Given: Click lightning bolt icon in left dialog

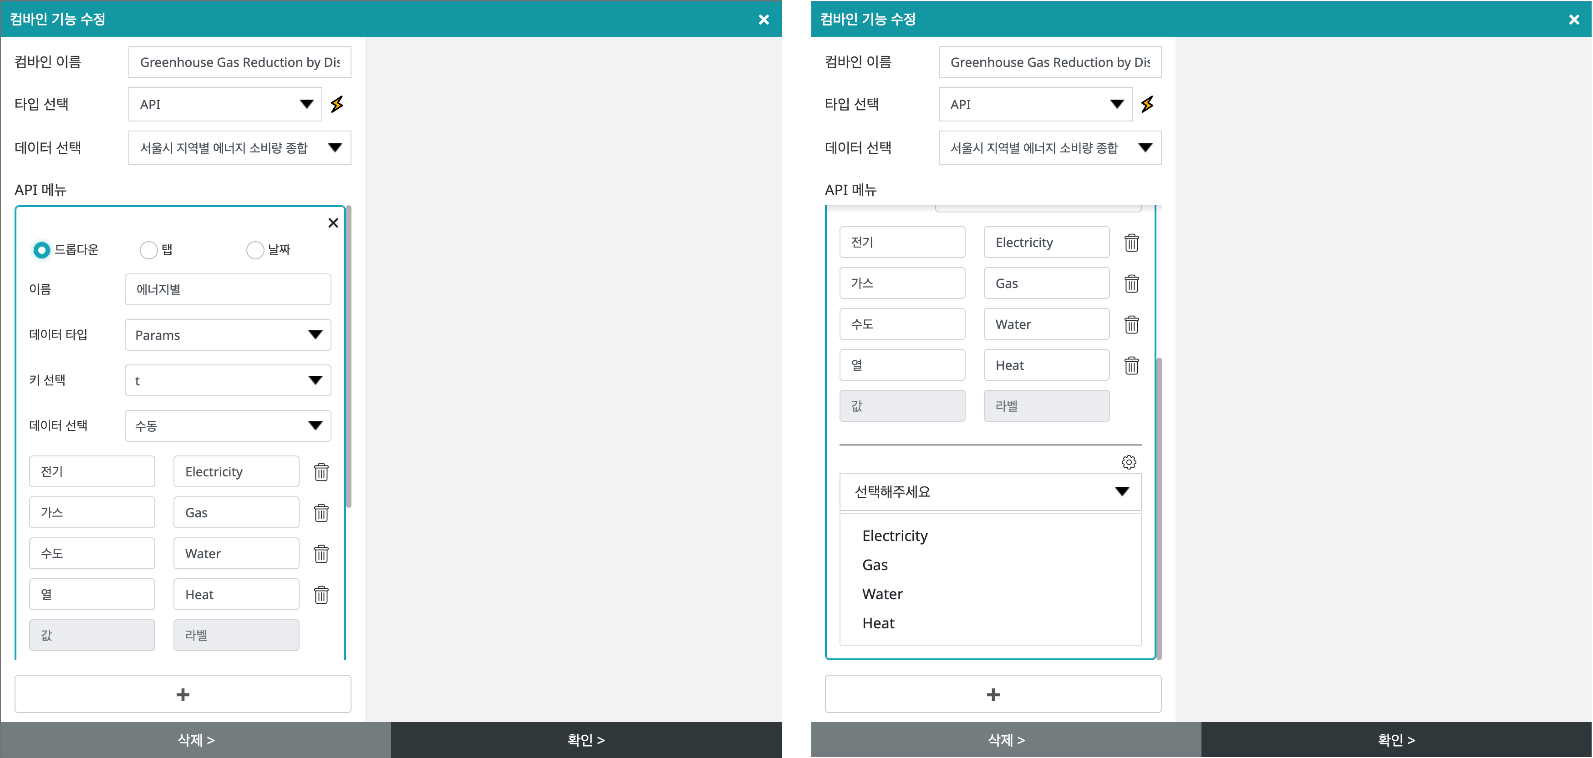Looking at the screenshot, I should pos(337,104).
